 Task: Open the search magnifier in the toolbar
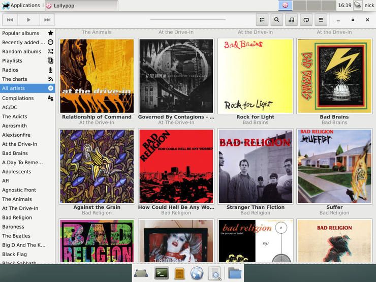[x=277, y=20]
